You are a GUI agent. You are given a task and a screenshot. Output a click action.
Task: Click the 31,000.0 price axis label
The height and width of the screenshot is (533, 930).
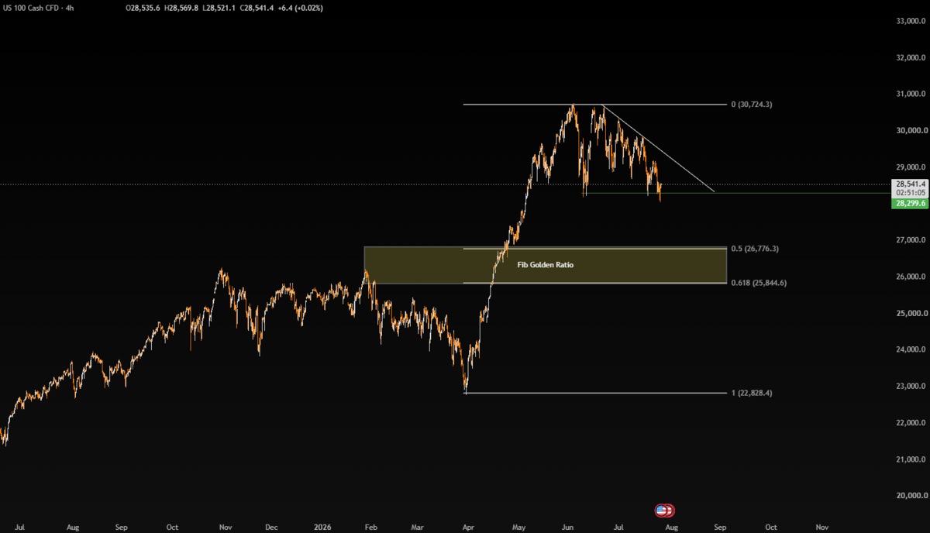click(911, 94)
